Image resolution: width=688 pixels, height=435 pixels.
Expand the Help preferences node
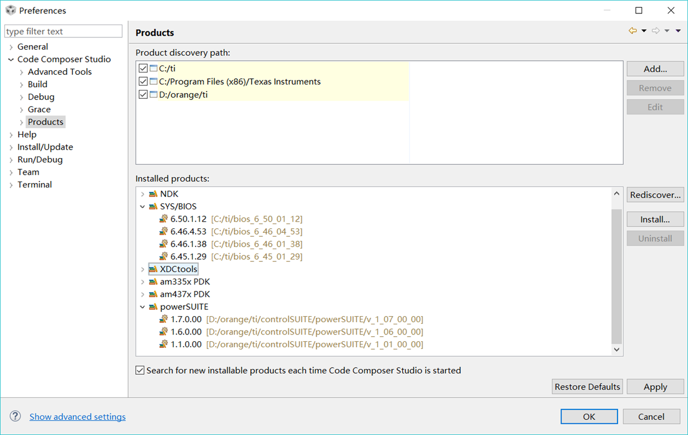click(11, 135)
